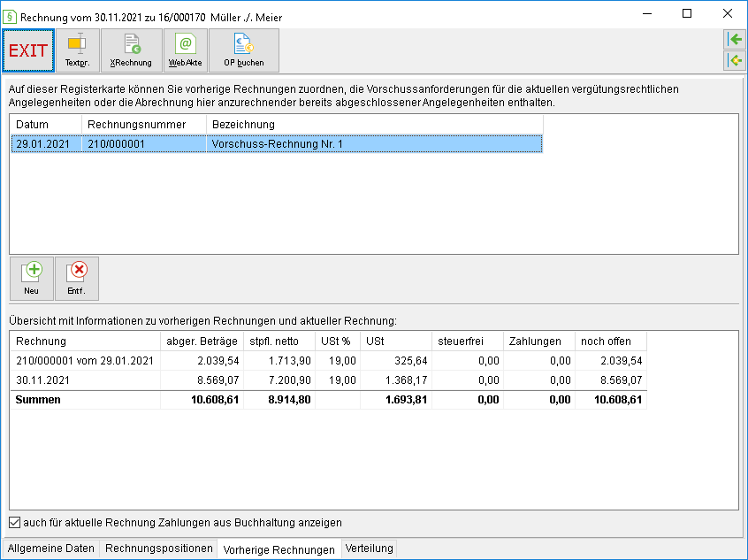
Task: Click the steuerfrei column header
Action: [468, 341]
